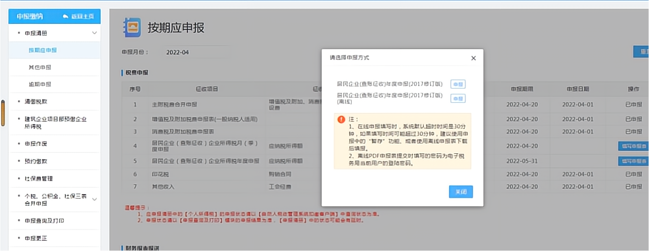Click 填写申报表 button for row 4
Screen dimensions: 649x251
click(x=633, y=146)
